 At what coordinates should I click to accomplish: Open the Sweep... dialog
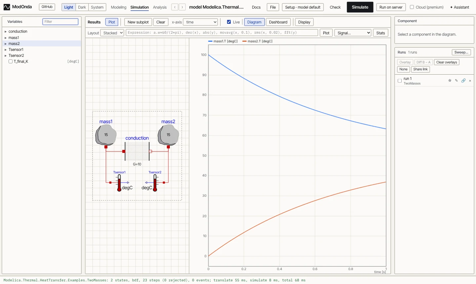(x=461, y=53)
